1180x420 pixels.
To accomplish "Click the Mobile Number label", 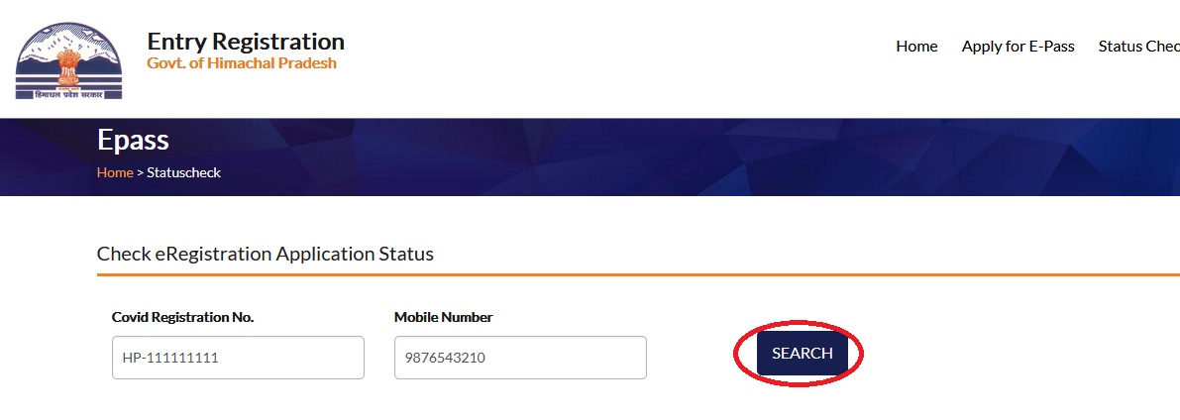I will [443, 317].
